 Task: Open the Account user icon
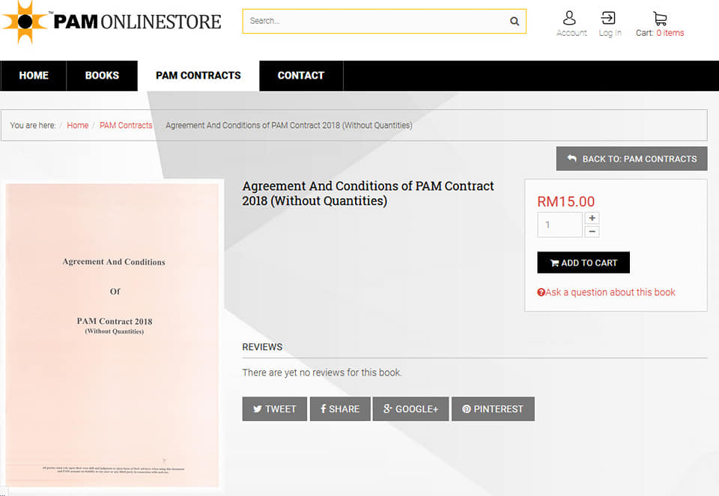tap(569, 18)
